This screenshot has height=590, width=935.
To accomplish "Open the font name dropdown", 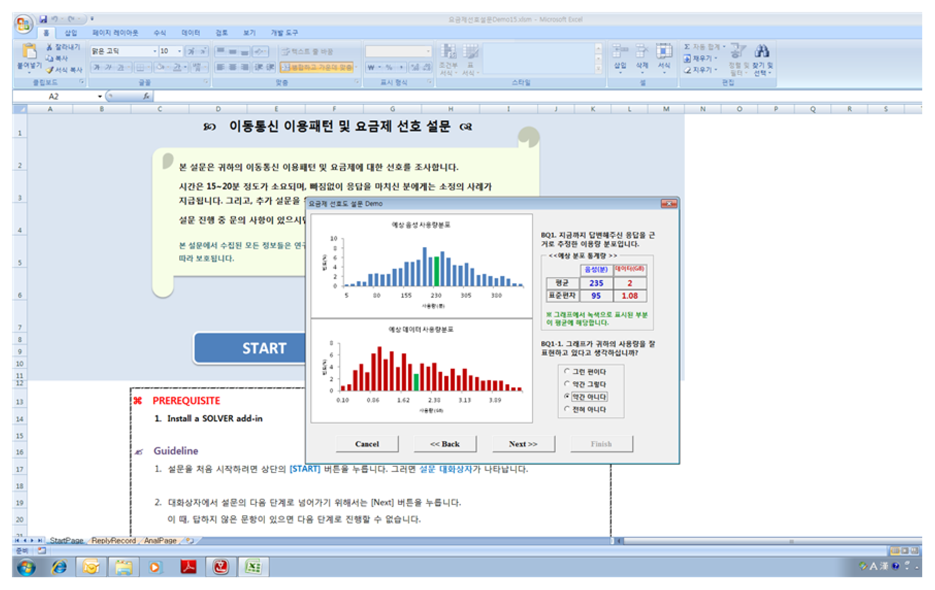I will coord(155,51).
